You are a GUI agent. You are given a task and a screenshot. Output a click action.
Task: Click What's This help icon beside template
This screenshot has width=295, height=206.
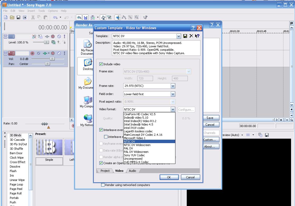coord(197,36)
